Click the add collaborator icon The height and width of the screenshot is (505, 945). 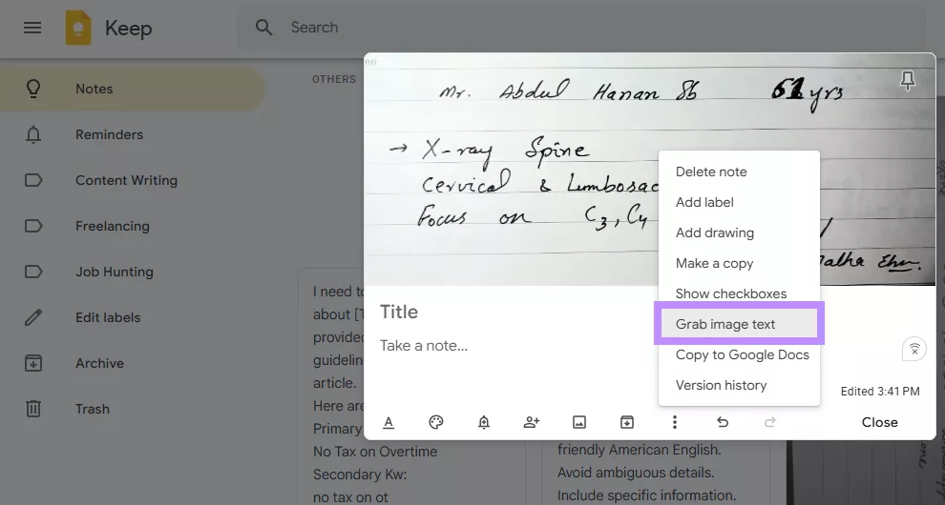pos(532,422)
